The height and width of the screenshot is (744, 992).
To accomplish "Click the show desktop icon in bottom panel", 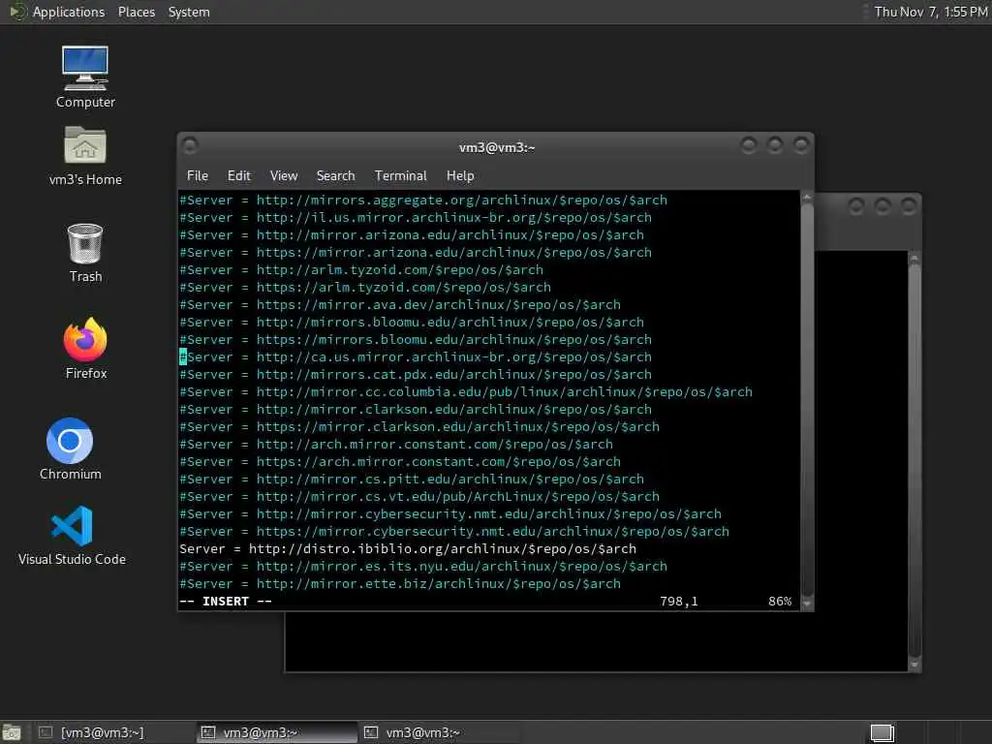I will (12, 732).
